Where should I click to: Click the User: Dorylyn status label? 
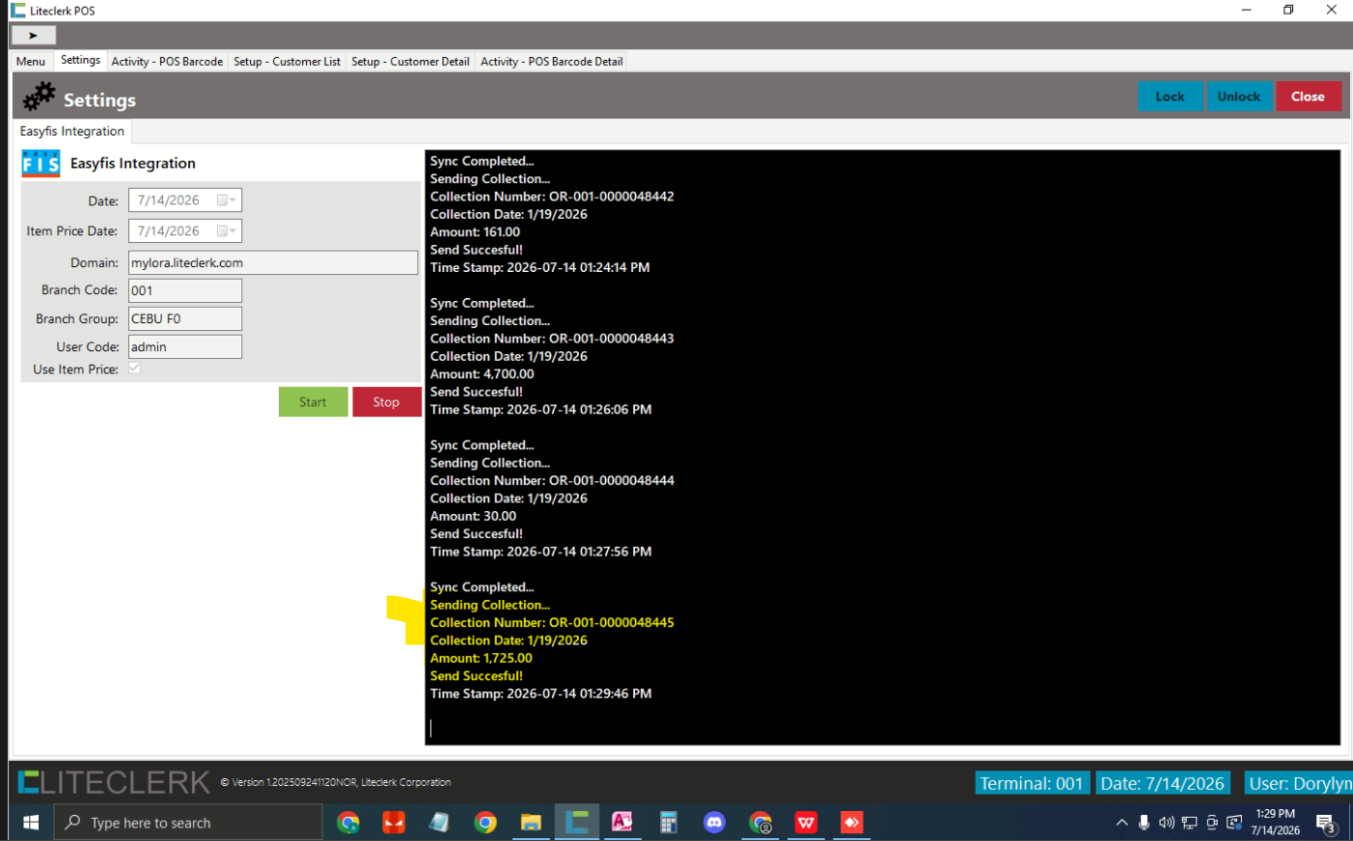click(x=1299, y=783)
